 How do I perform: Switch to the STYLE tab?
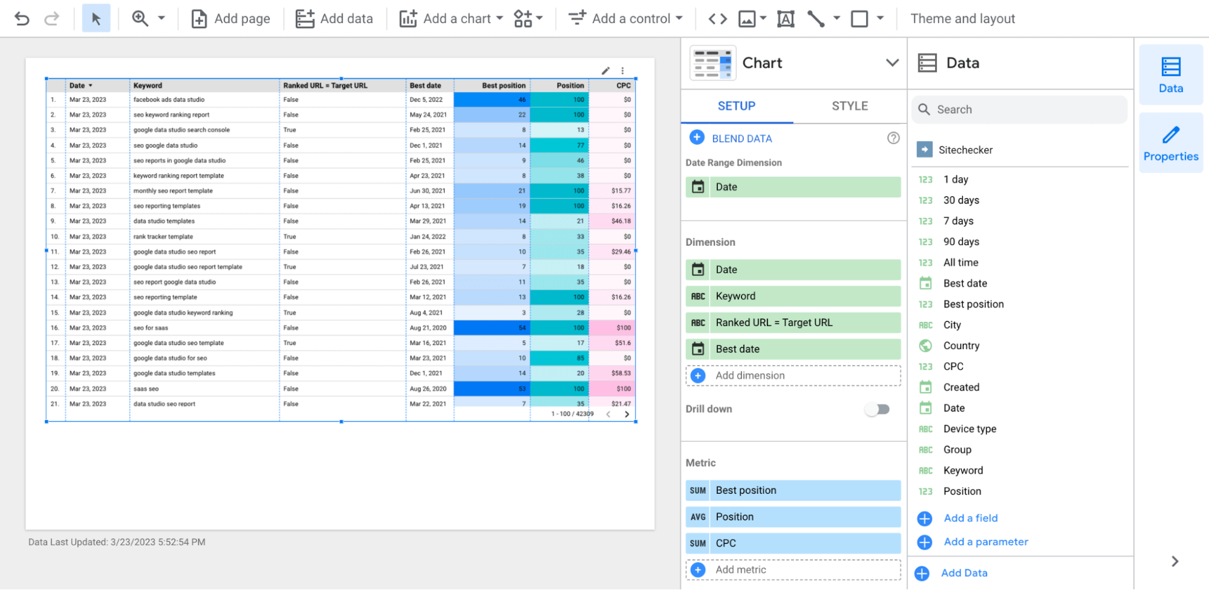pyautogui.click(x=850, y=106)
